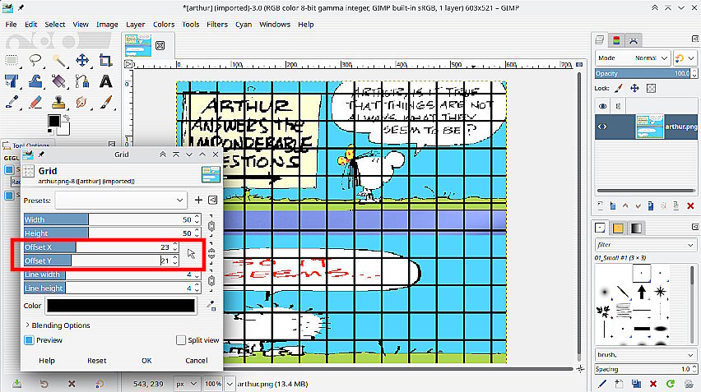Cancel the Grid dialog
Viewport: 701px width, 392px height.
(197, 360)
